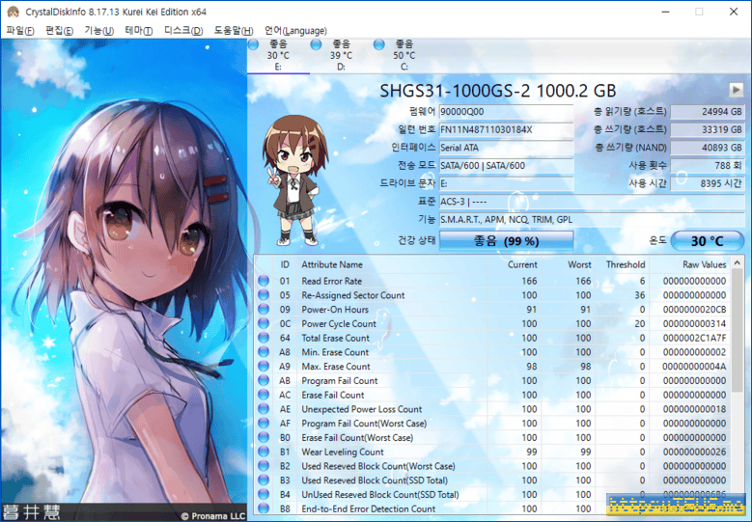Click the status icon for Re-Assigned Sector Count
This screenshot has height=522, width=752.
tap(264, 295)
